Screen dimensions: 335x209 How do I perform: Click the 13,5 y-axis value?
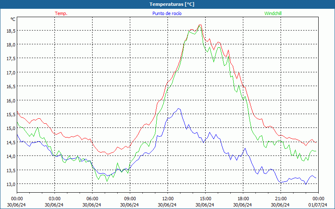[11, 171]
